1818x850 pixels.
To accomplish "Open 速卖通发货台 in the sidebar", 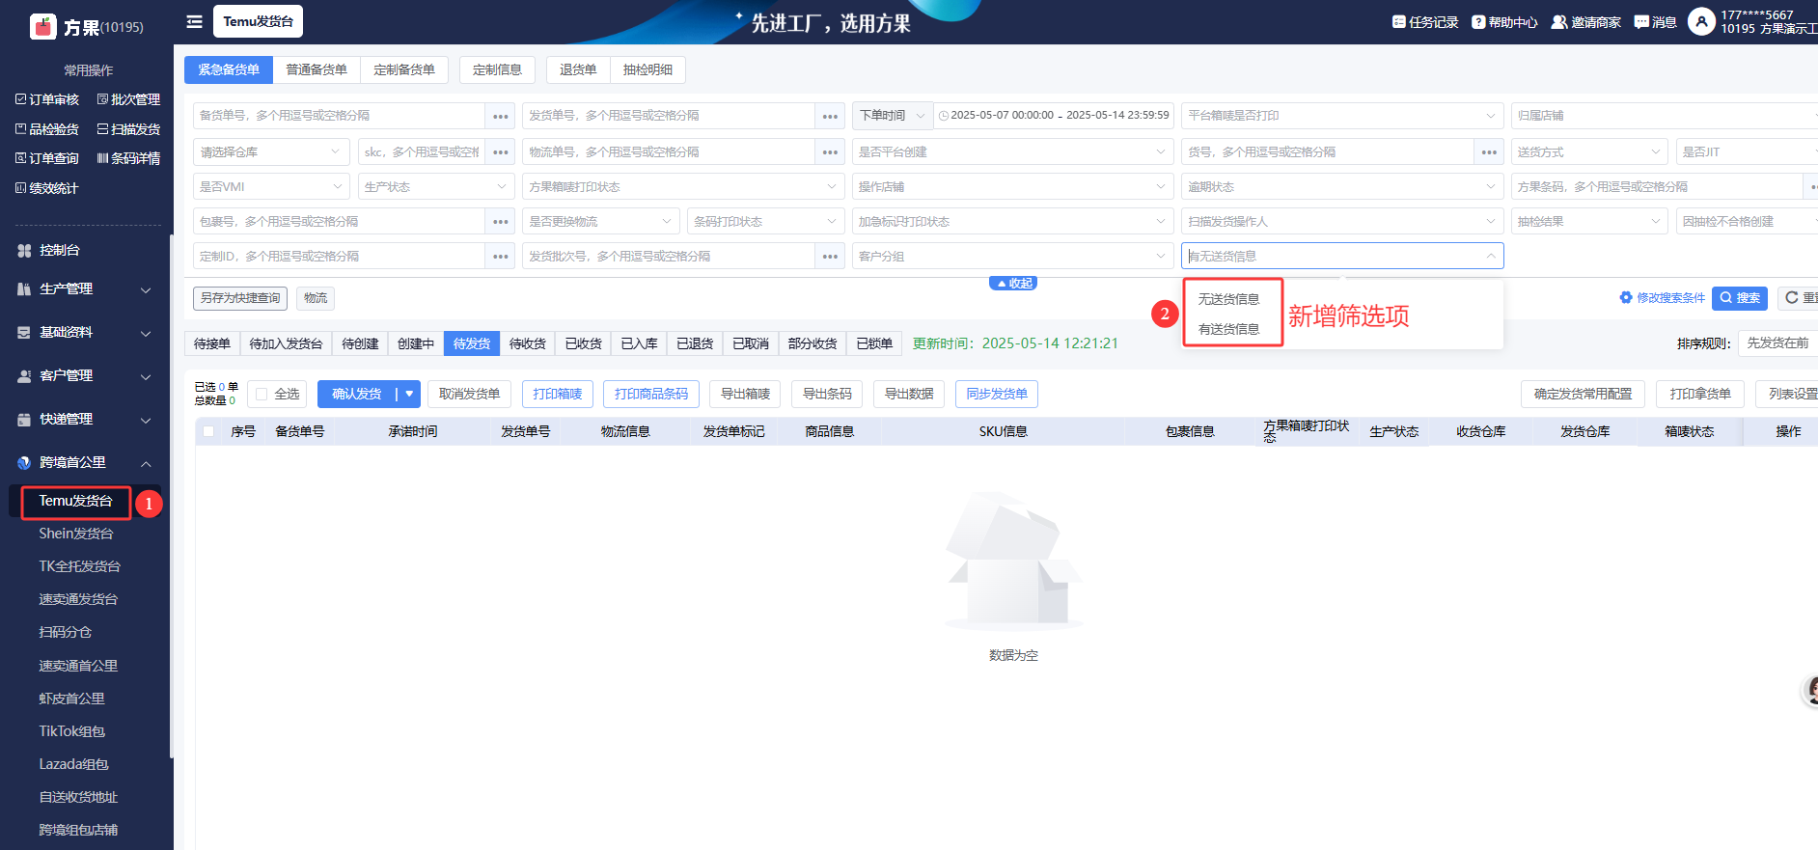I will click(78, 599).
